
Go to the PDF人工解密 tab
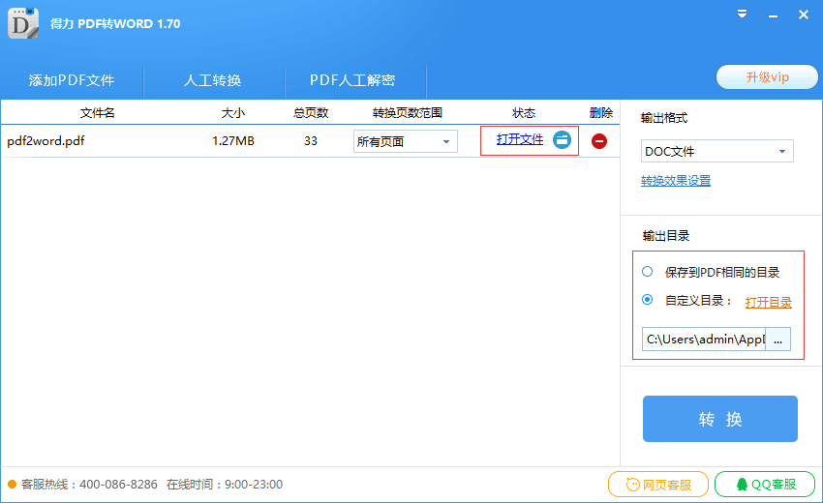pyautogui.click(x=352, y=80)
